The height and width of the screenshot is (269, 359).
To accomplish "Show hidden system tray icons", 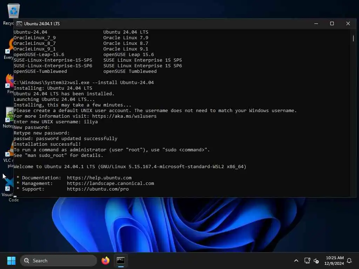I will coord(296,261).
